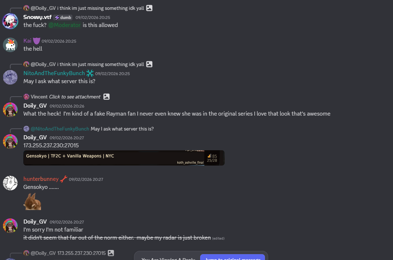The height and width of the screenshot is (260, 393).
Task: Click Snowy.vtf's profile avatar
Action: (10, 21)
